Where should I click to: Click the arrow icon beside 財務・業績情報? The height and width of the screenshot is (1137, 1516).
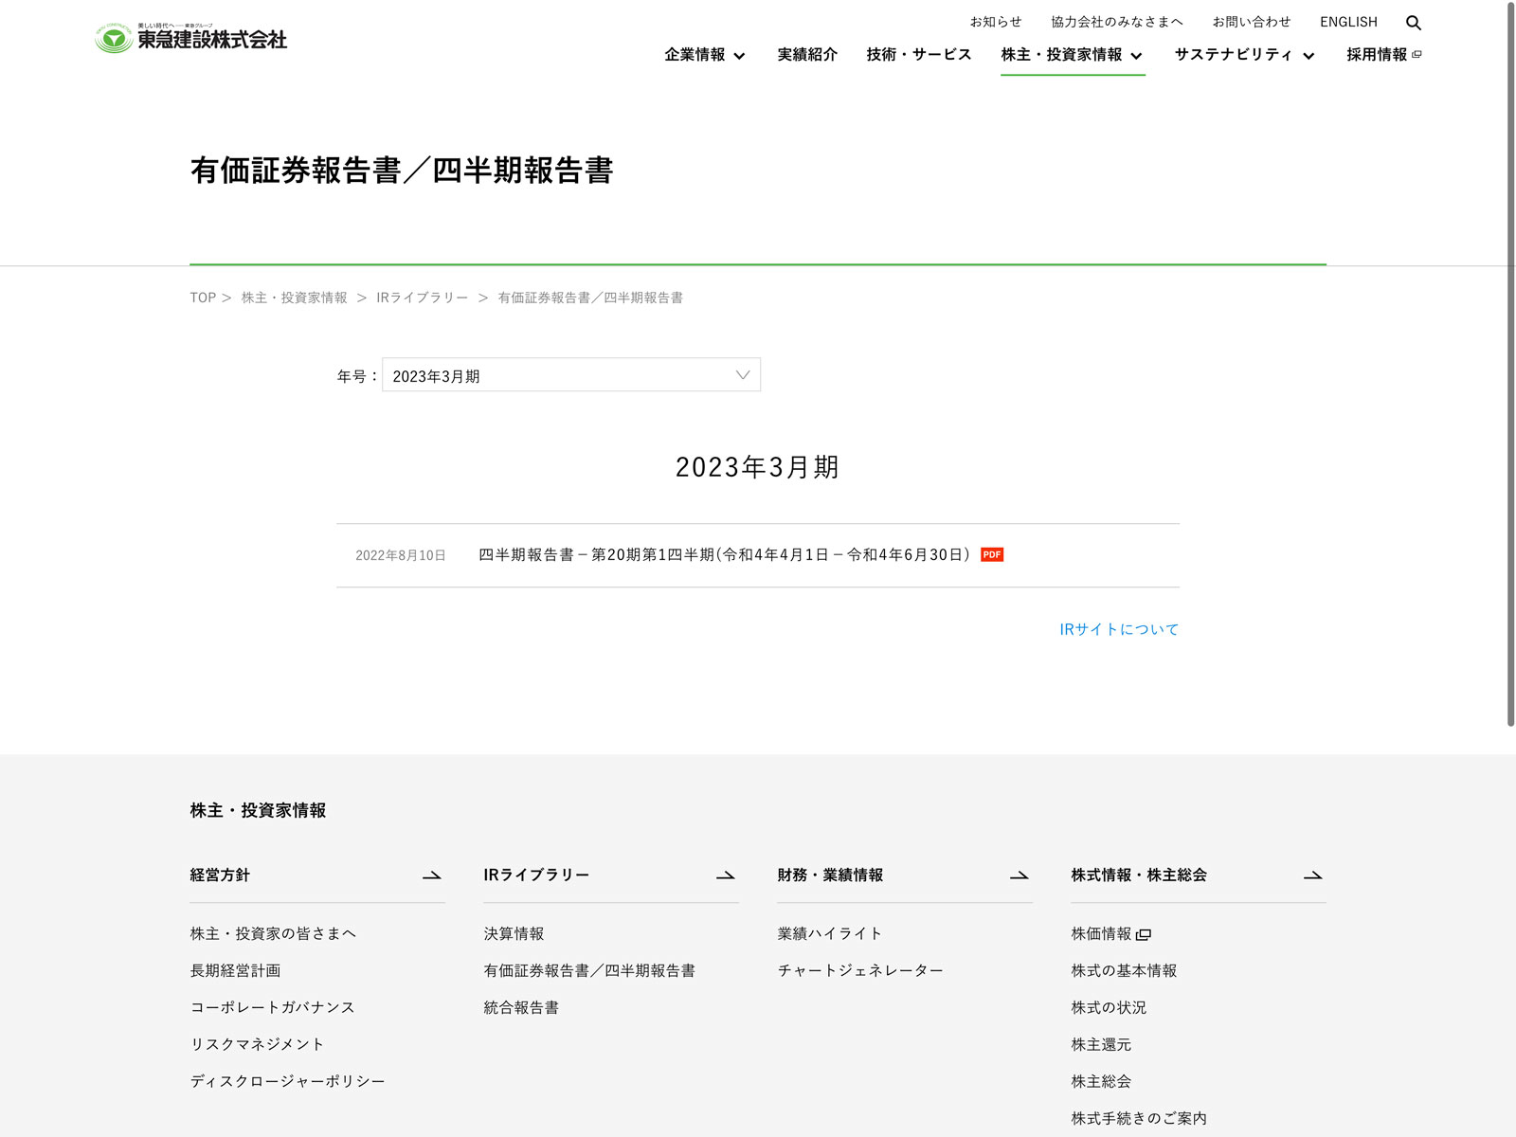[1020, 875]
